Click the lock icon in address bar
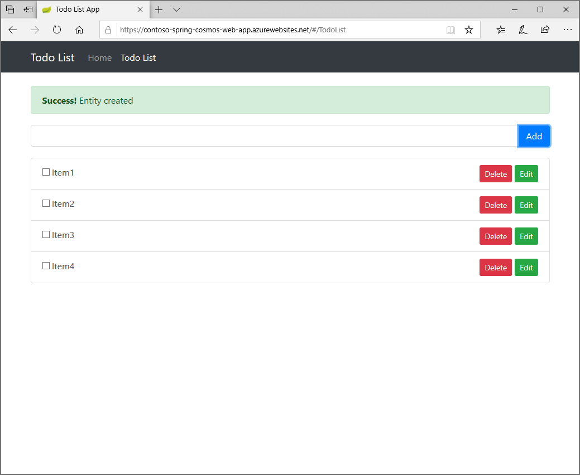The height and width of the screenshot is (475, 580). pyautogui.click(x=108, y=30)
